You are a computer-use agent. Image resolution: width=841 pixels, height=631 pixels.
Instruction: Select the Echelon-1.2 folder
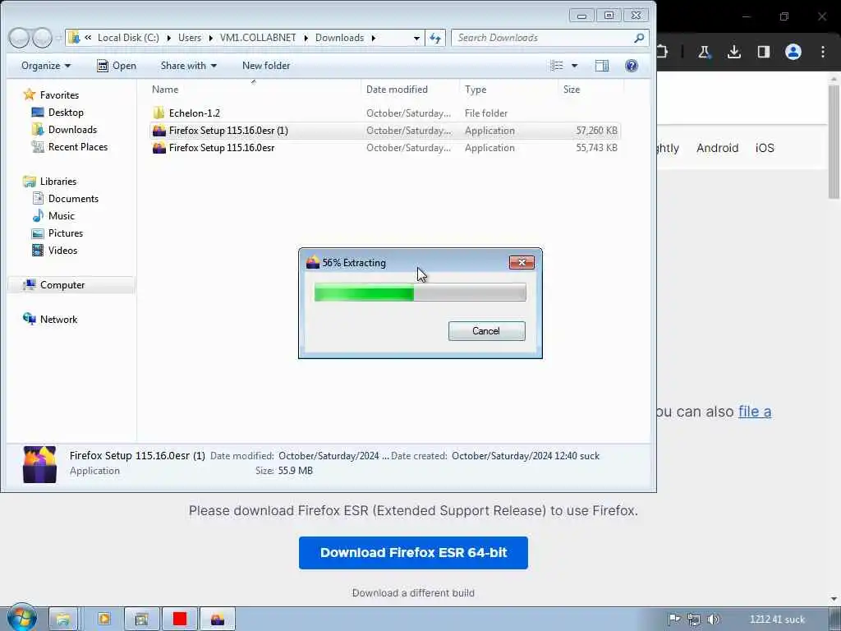coord(194,113)
